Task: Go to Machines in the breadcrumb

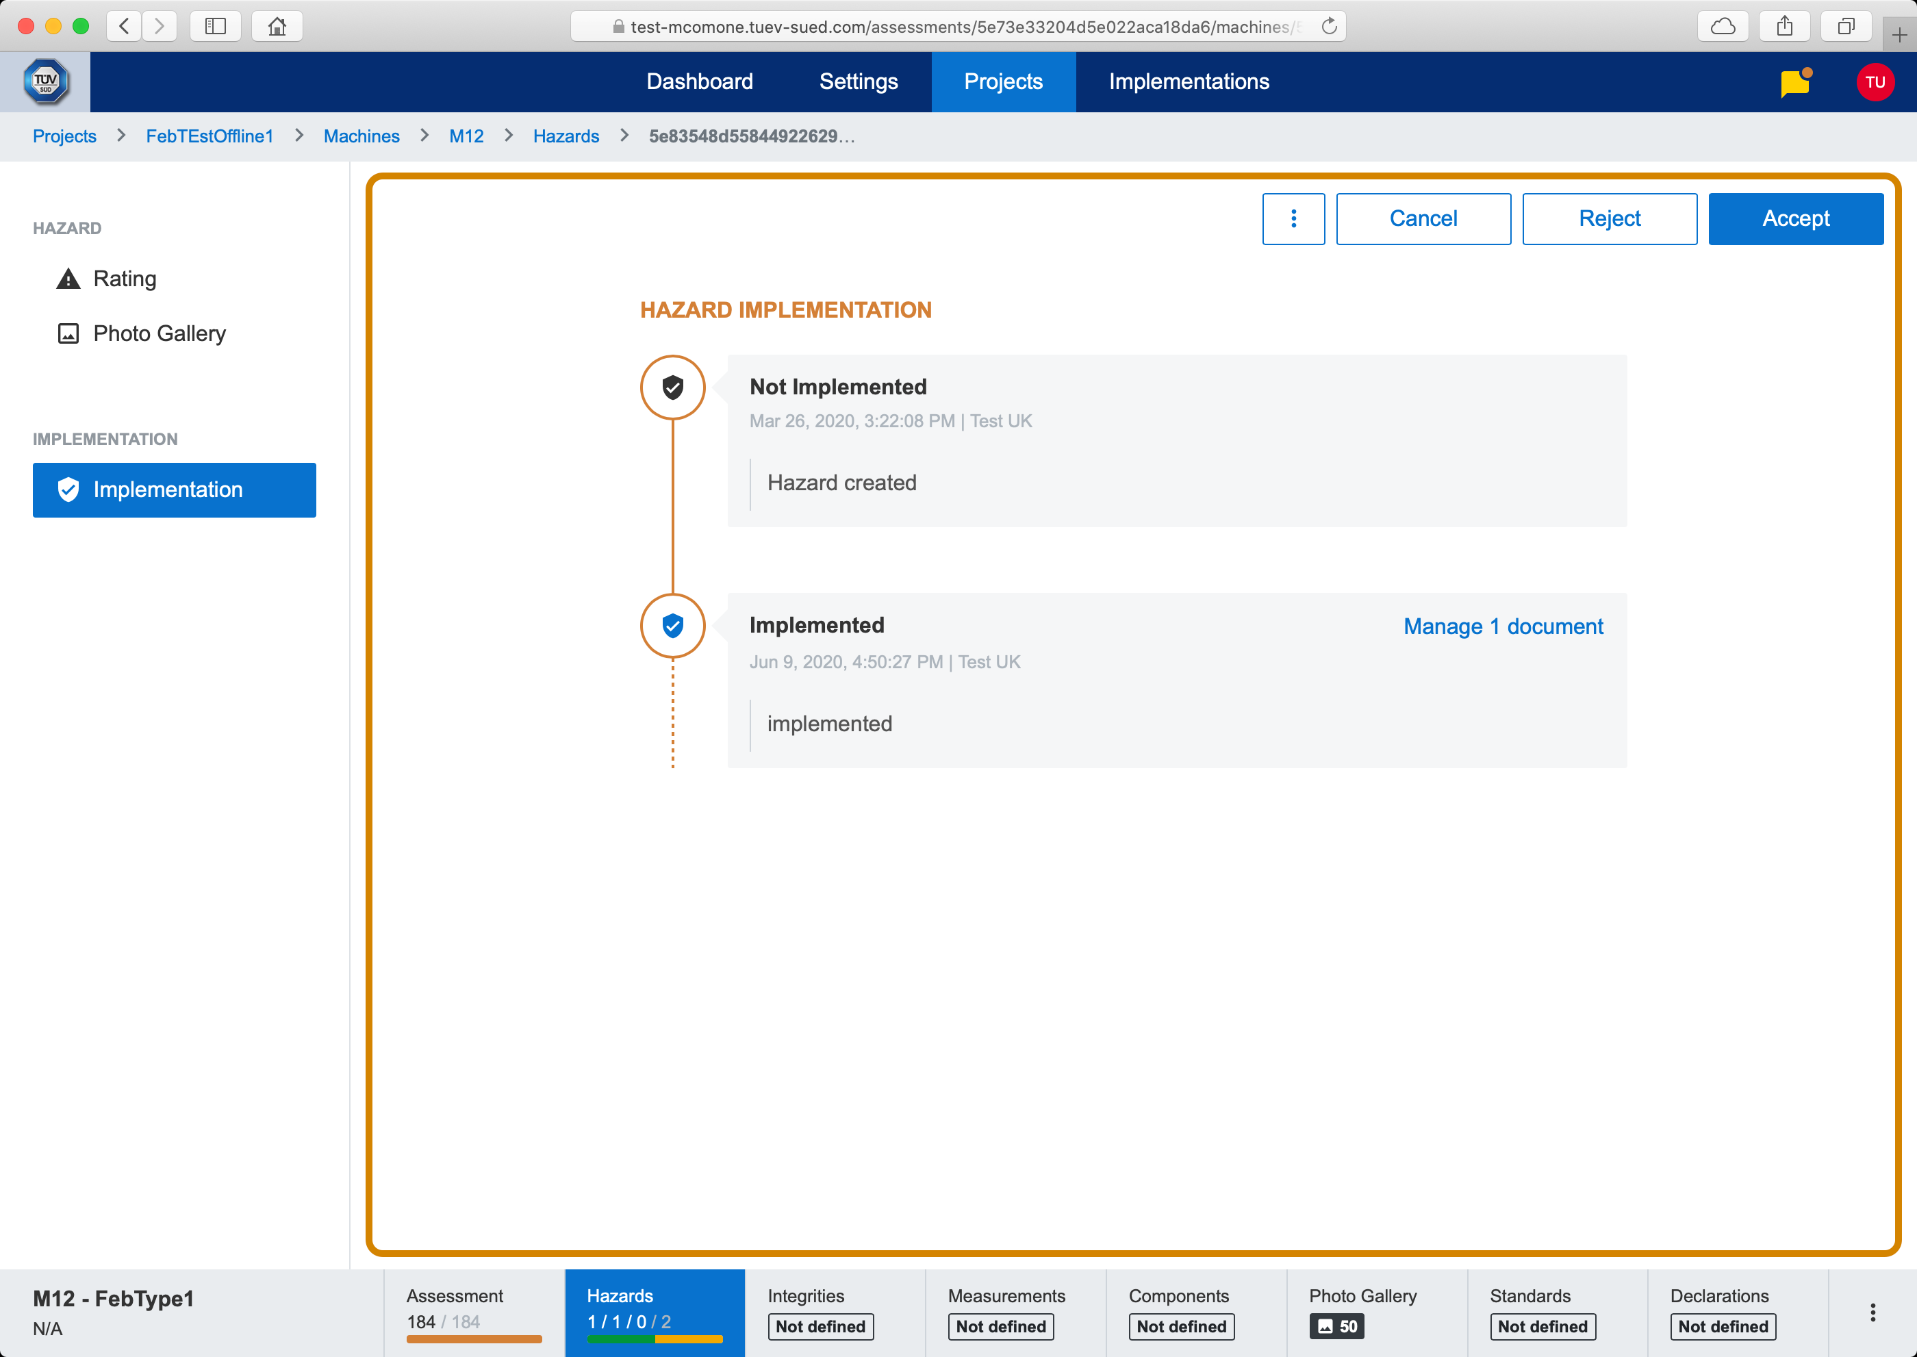Action: point(361,136)
